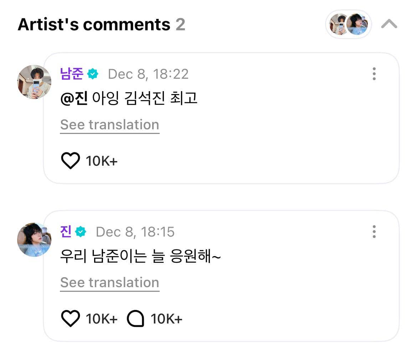Click 남준's username label
This screenshot has width=417, height=357.
click(72, 74)
